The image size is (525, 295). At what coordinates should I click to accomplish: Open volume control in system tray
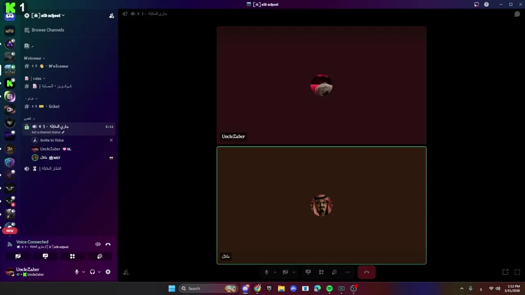tap(498, 288)
